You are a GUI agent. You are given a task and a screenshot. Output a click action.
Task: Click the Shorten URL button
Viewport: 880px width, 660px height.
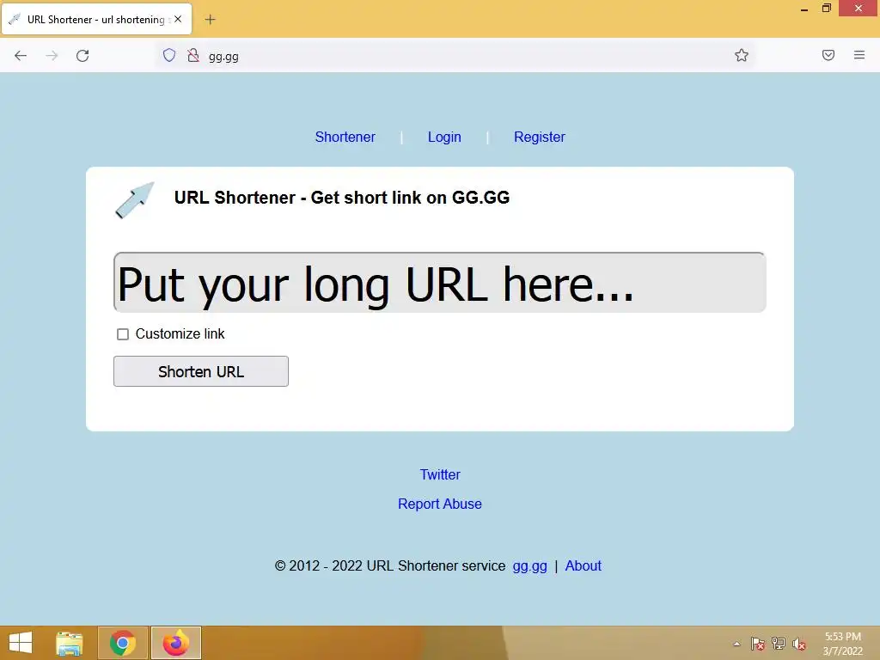tap(201, 371)
